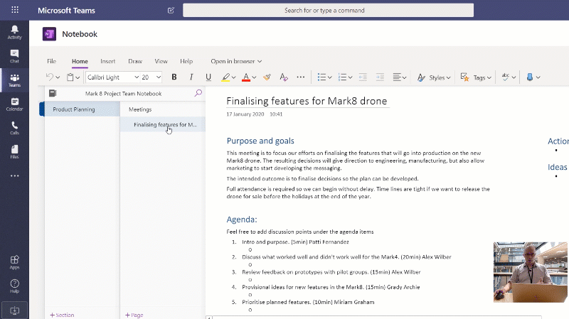Toggle Bold formatting
The height and width of the screenshot is (319, 569).
[x=174, y=77]
